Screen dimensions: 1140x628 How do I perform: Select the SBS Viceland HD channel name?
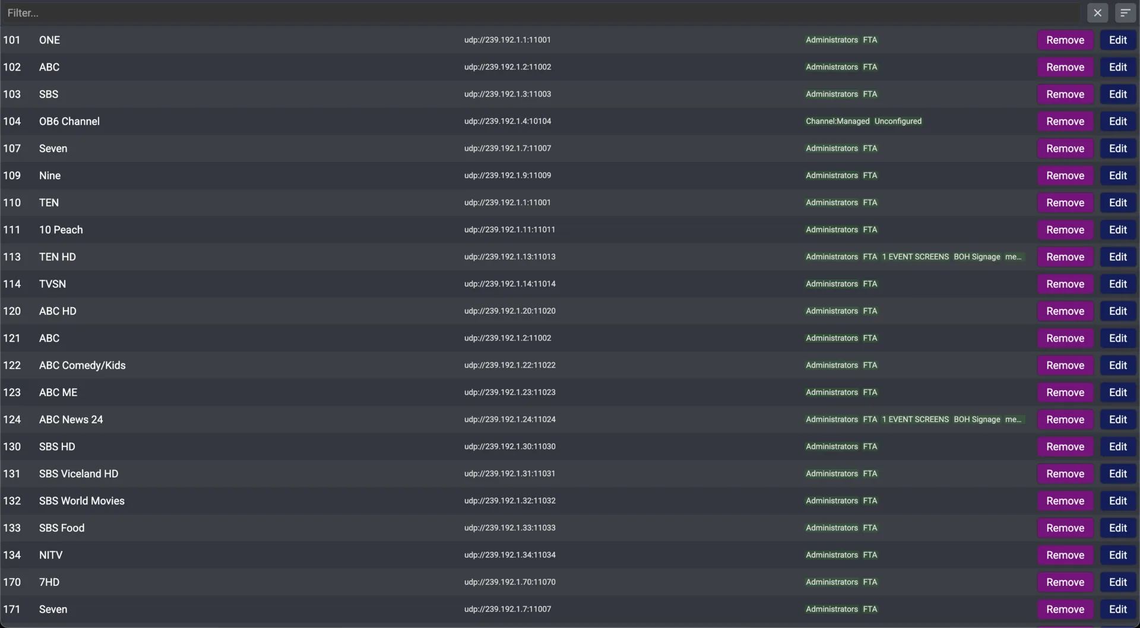click(x=79, y=474)
